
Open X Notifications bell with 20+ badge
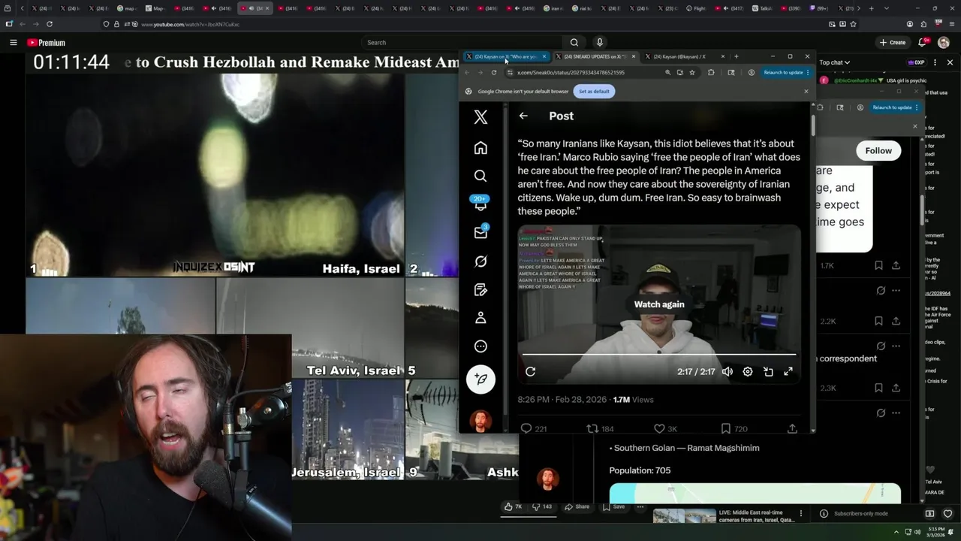[x=480, y=204]
